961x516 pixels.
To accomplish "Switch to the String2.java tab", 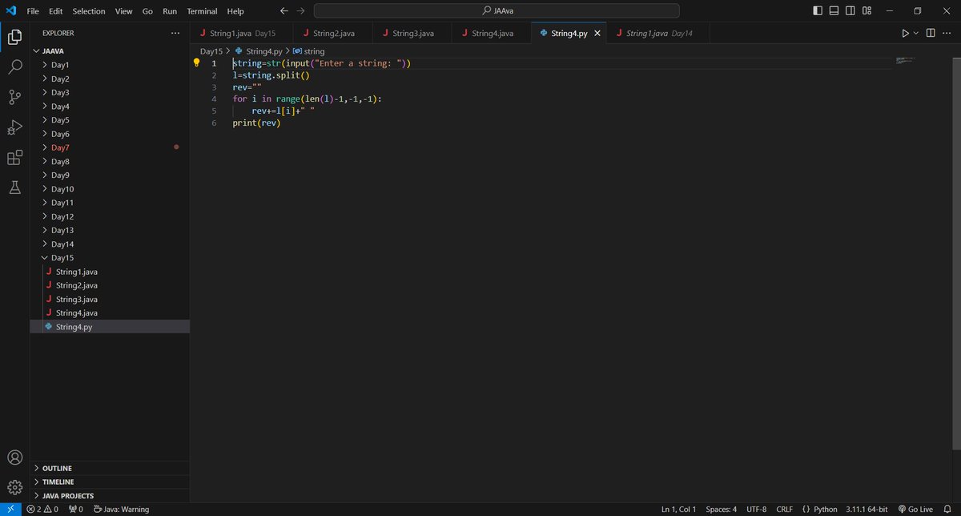I will (x=333, y=34).
